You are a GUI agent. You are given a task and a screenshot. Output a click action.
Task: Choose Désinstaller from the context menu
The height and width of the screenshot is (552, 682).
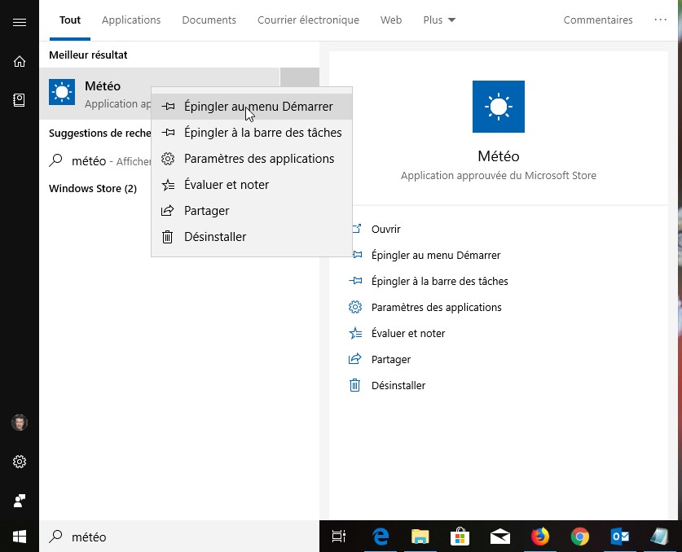[x=215, y=237]
